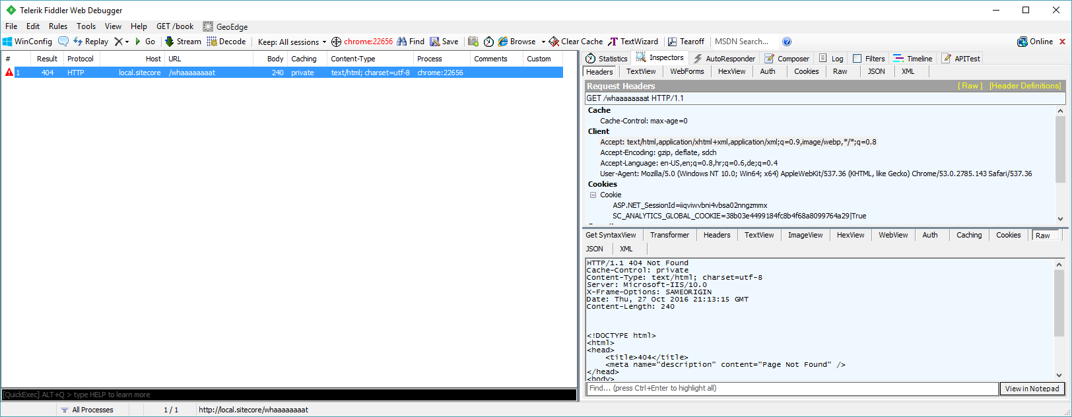Click the process target crosshair icon
Screen dimensions: 1072x417
pos(336,42)
